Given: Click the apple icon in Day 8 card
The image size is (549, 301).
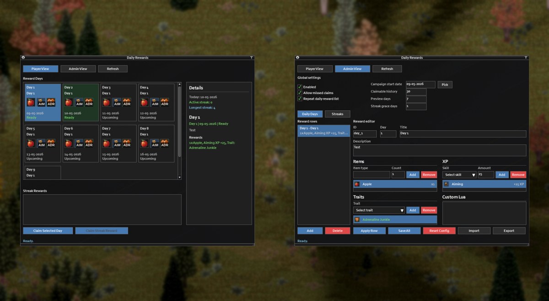Looking at the screenshot, I should pyautogui.click(x=144, y=143).
